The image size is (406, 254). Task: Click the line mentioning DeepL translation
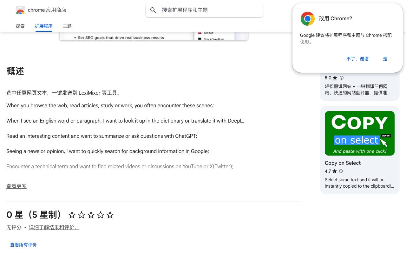point(125,121)
